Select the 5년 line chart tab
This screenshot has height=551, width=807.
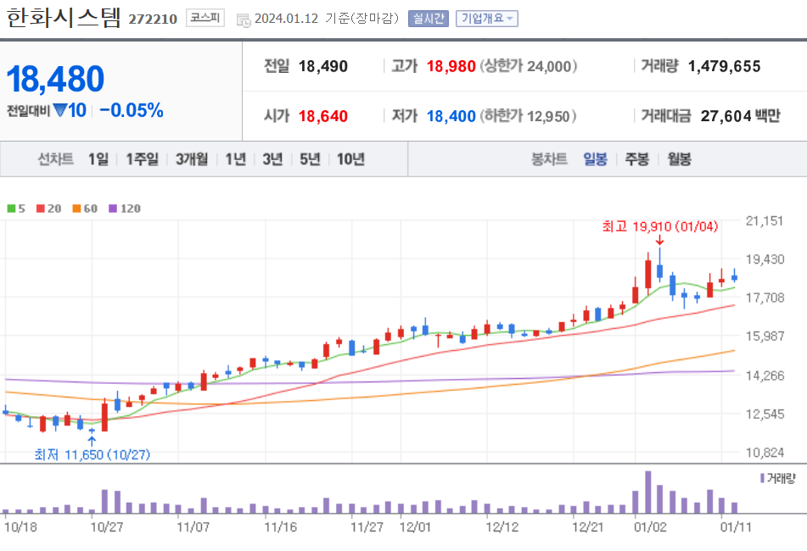[310, 159]
